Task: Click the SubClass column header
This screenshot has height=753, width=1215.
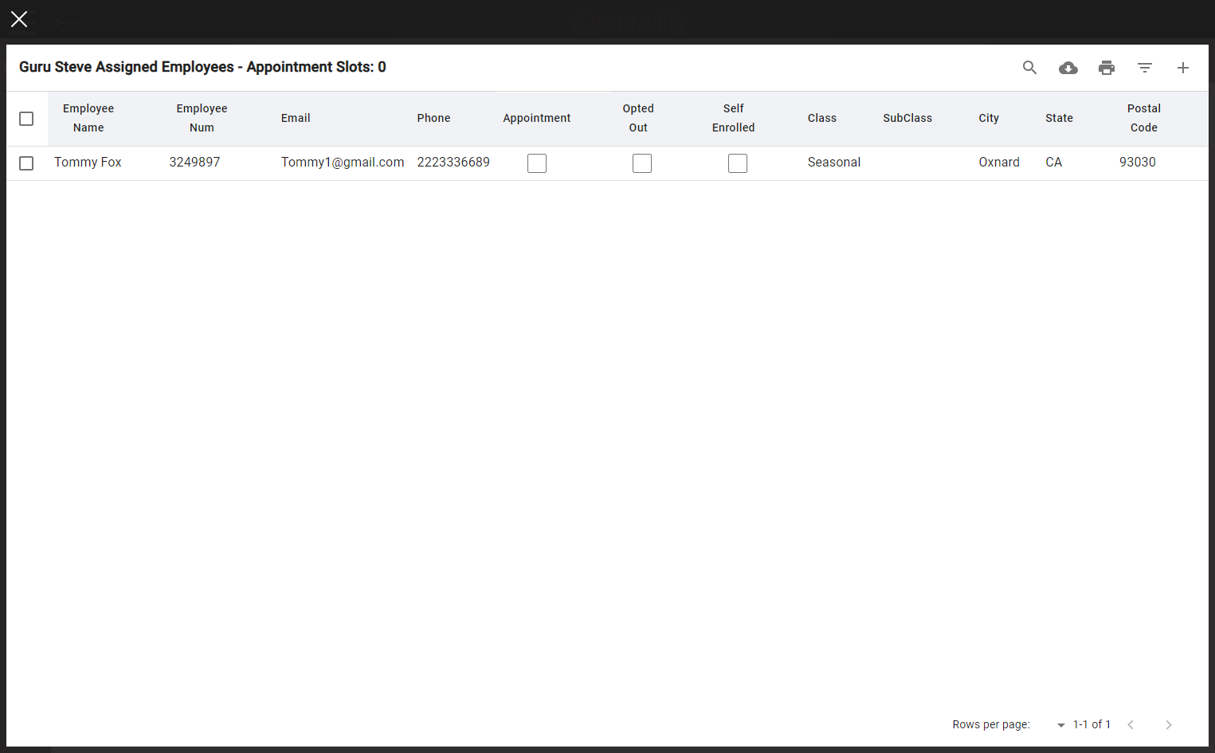Action: coord(907,118)
